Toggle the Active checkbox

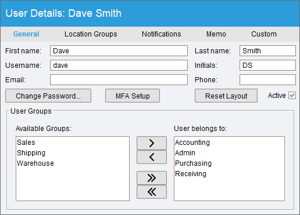click(292, 96)
